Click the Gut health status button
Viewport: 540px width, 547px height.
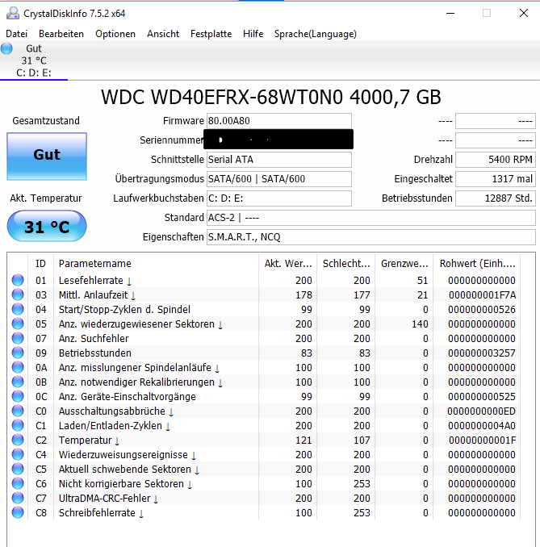click(47, 157)
